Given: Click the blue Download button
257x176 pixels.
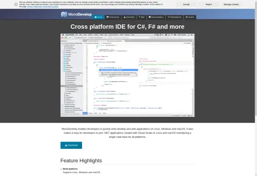Looking at the screenshot, I should click(x=71, y=145).
